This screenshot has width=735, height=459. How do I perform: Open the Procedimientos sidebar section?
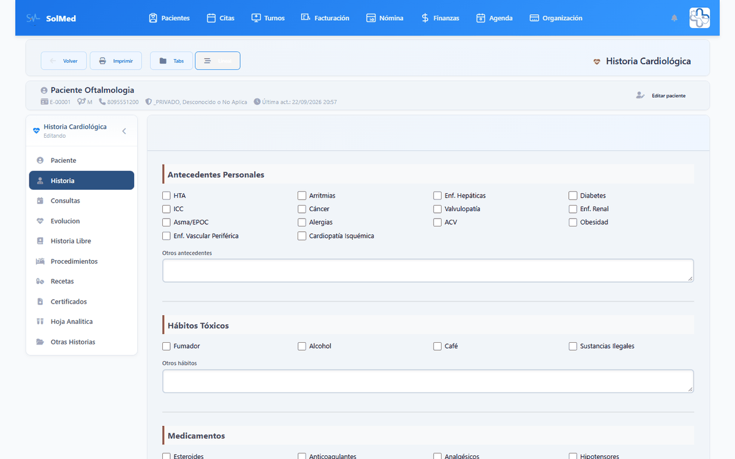[x=81, y=261]
